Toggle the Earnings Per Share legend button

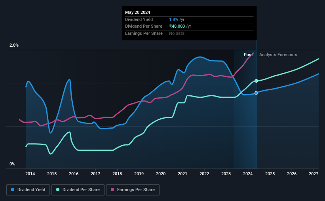[133, 190]
